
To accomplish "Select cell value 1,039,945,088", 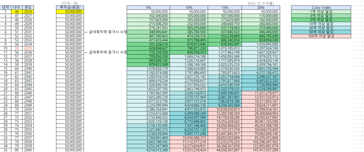I will pos(260,44).
